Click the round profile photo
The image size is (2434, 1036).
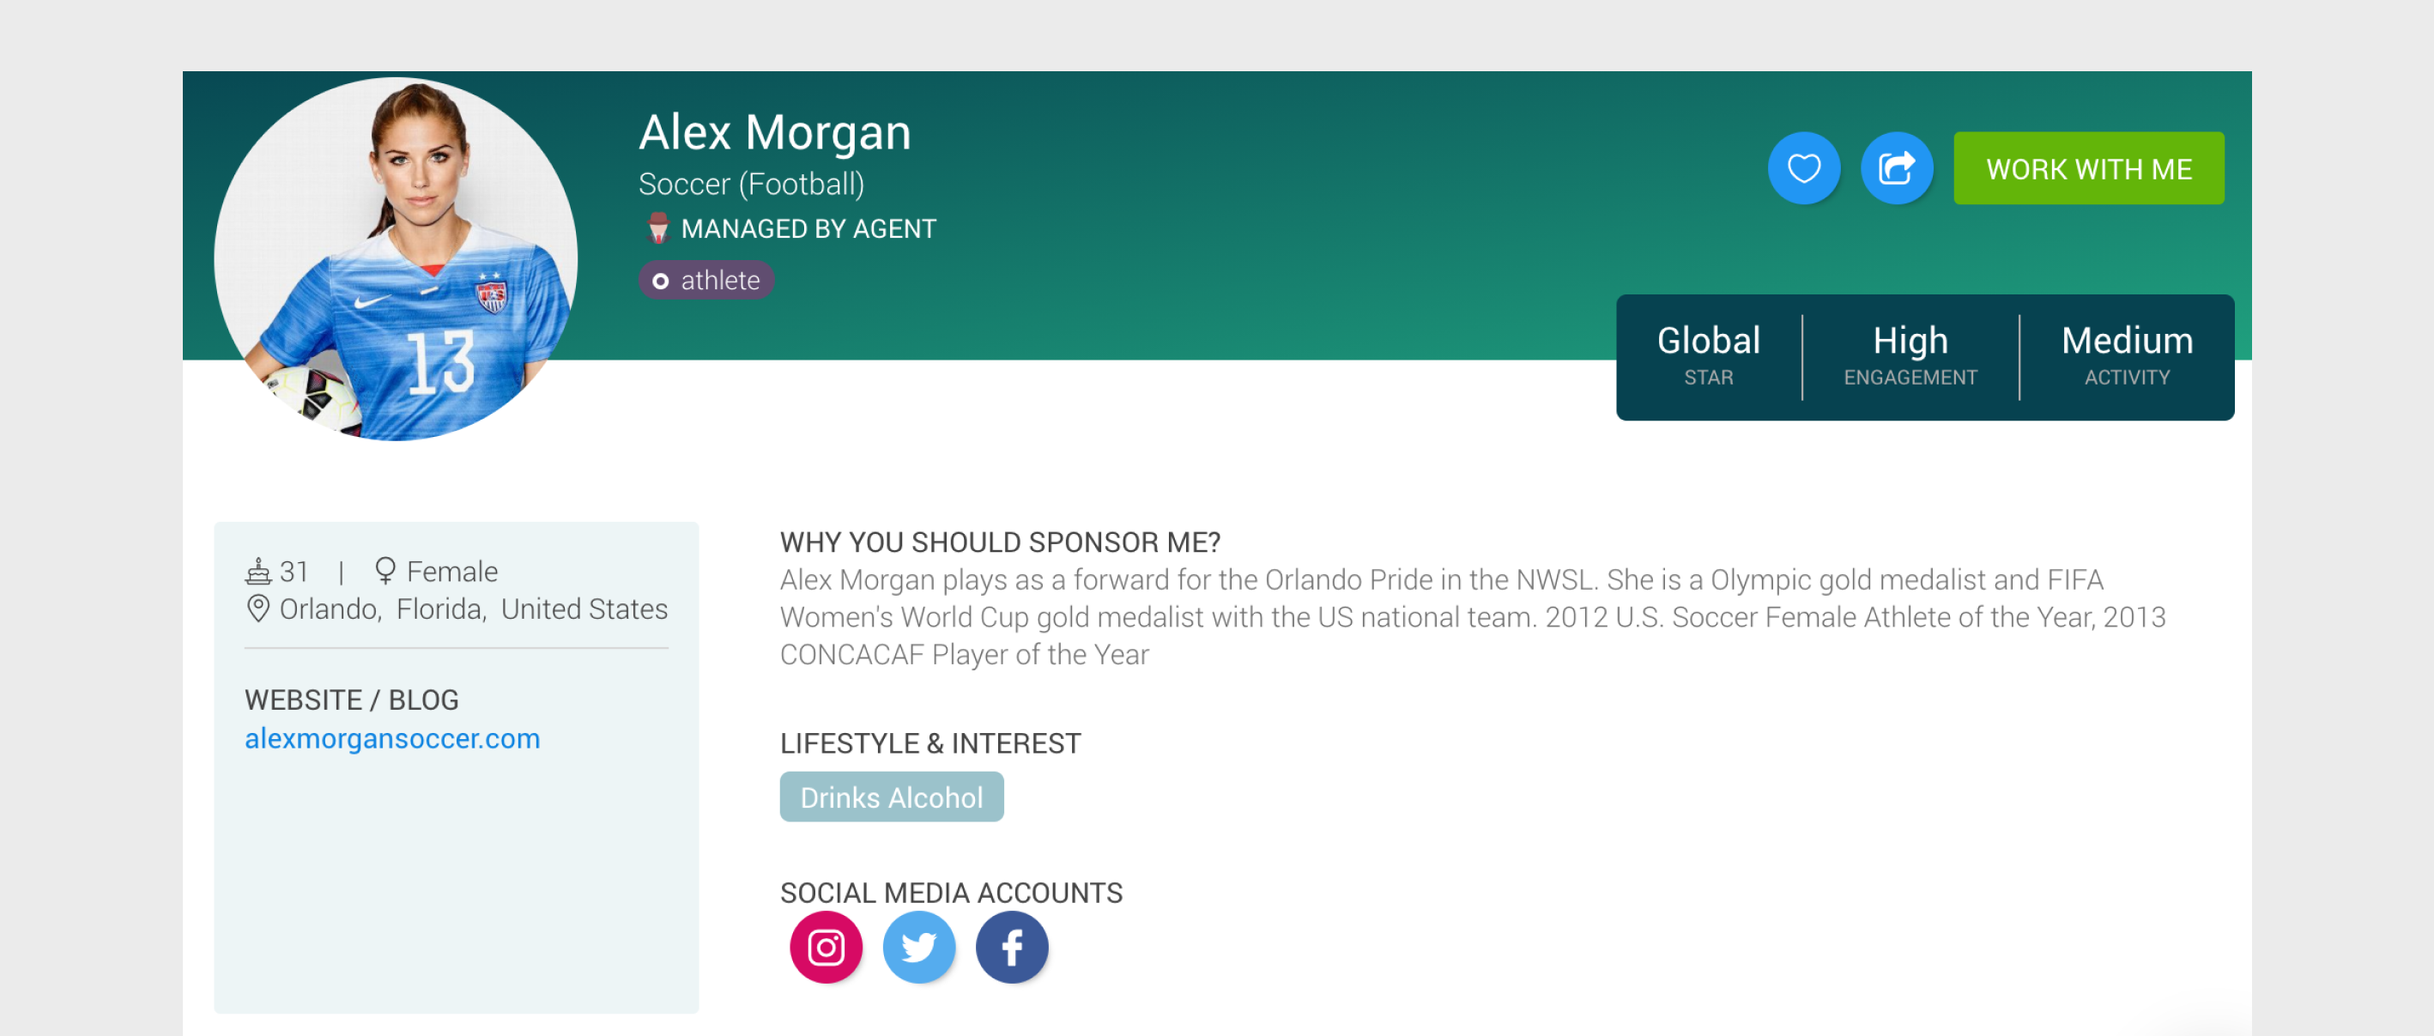(395, 259)
